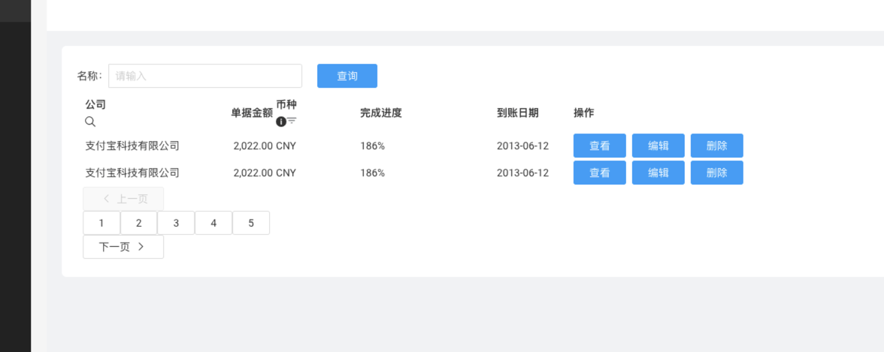Go to page 1
Viewport: 884px width, 352px height.
(x=101, y=223)
